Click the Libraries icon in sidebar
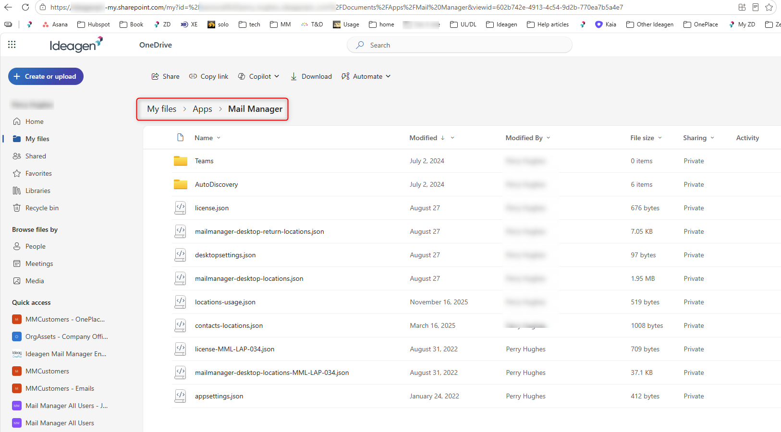Image resolution: width=781 pixels, height=432 pixels. point(17,191)
